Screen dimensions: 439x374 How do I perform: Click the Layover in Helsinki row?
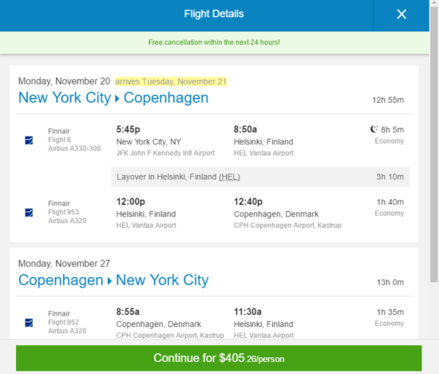[x=260, y=177]
